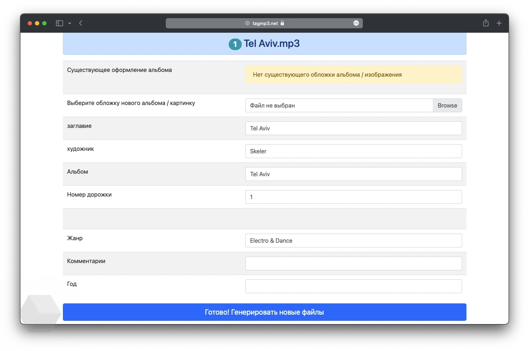Open a new tab with plus icon
The image size is (529, 351).
click(499, 23)
